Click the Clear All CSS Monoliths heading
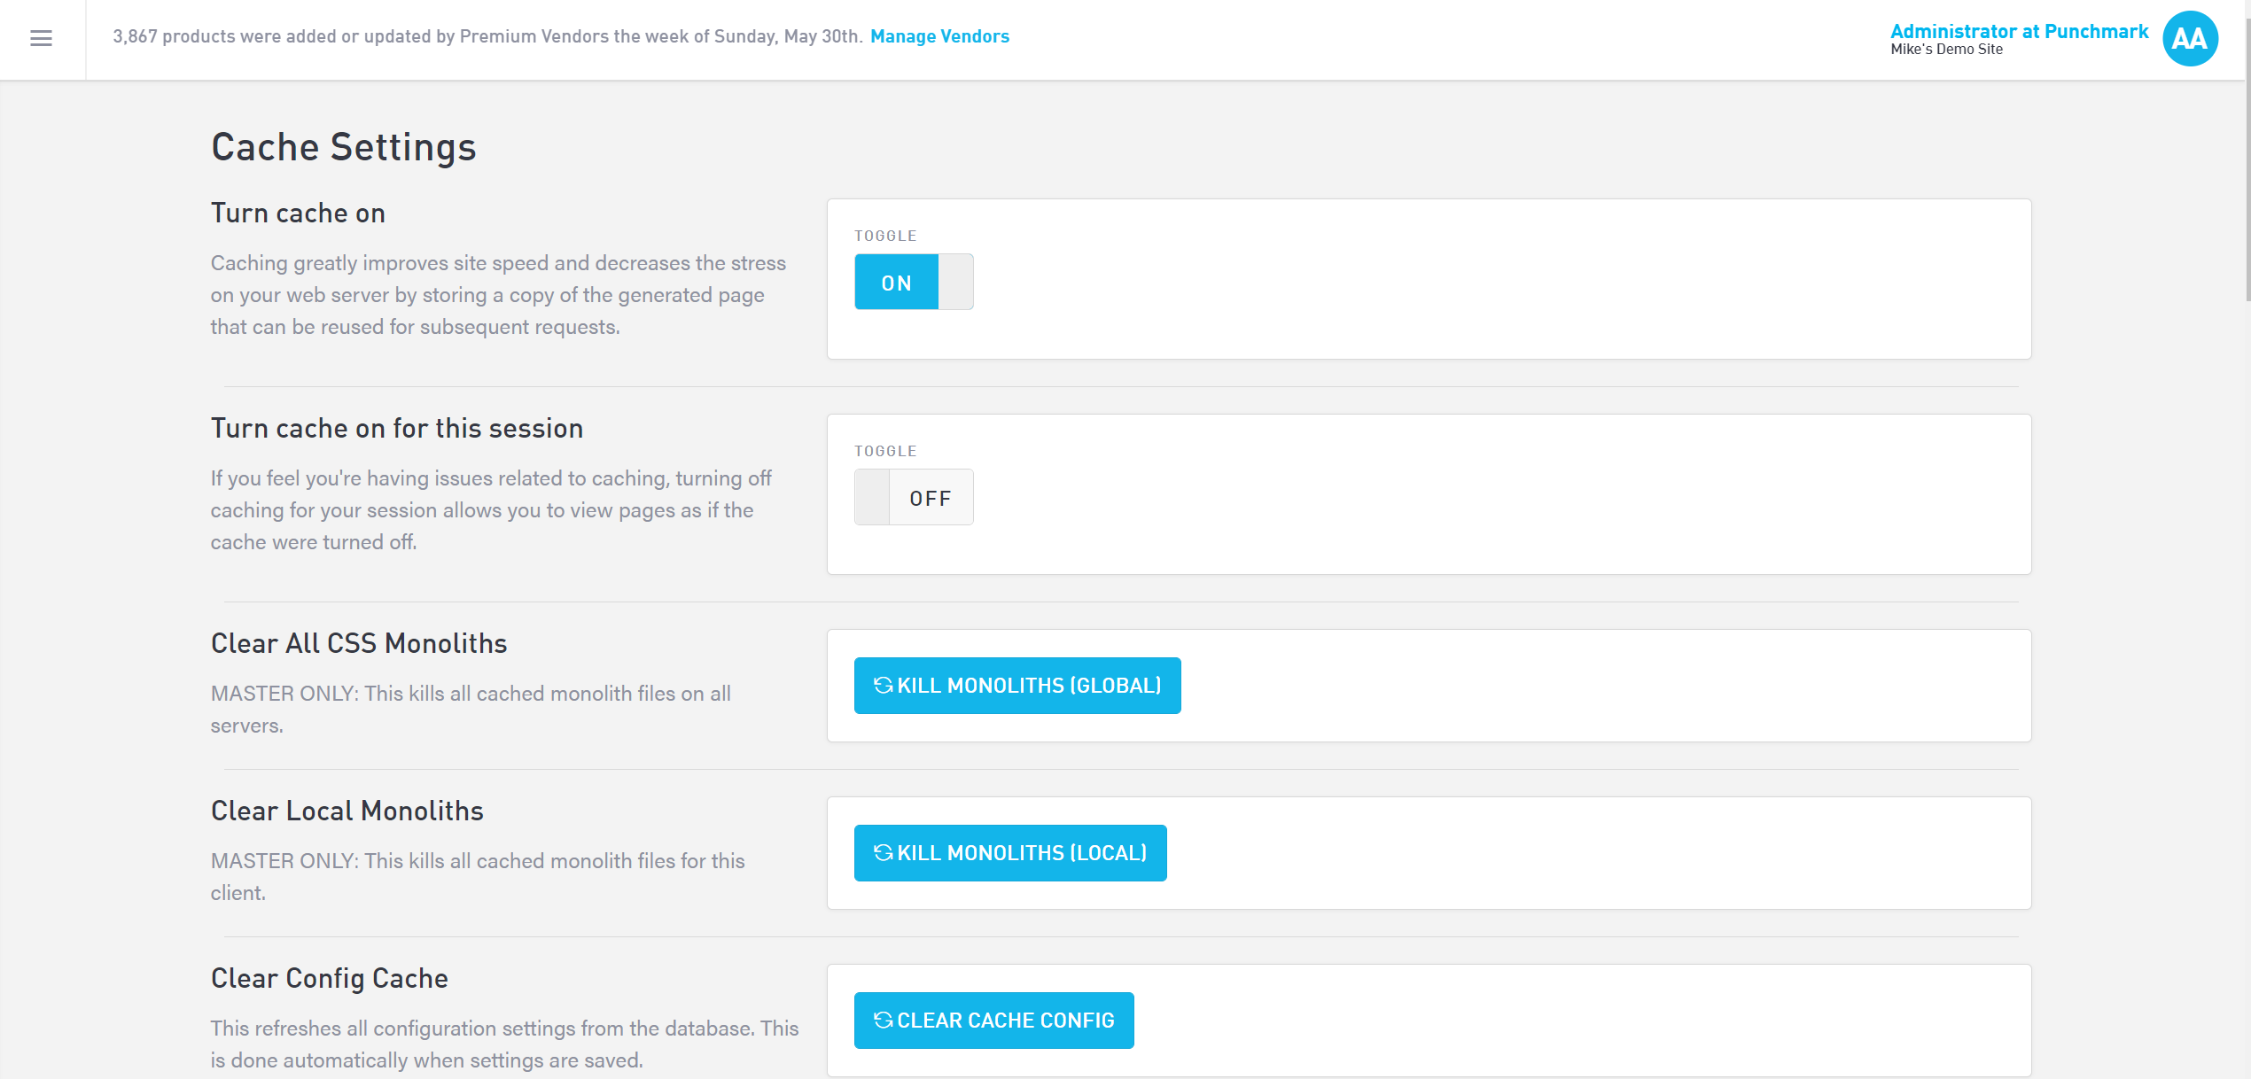 pyautogui.click(x=358, y=644)
